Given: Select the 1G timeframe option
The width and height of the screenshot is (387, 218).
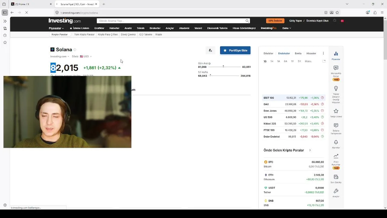Looking at the screenshot, I should click(265, 61).
